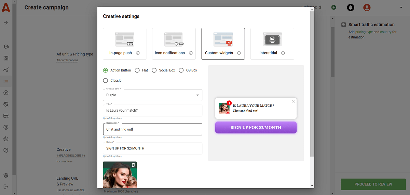Click info icon next to Interstitial

coord(283,53)
